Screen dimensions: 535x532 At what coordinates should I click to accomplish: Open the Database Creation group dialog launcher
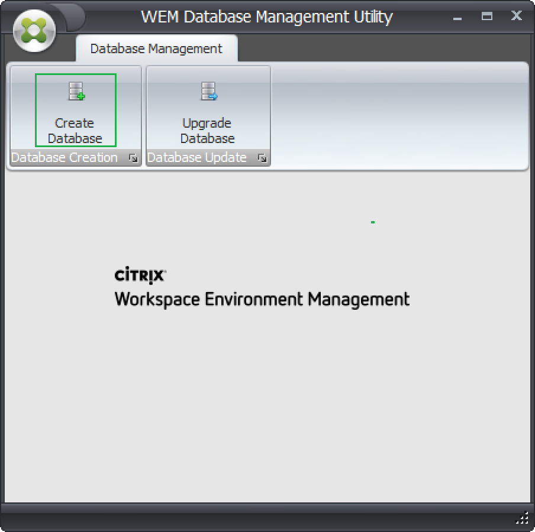tap(133, 158)
